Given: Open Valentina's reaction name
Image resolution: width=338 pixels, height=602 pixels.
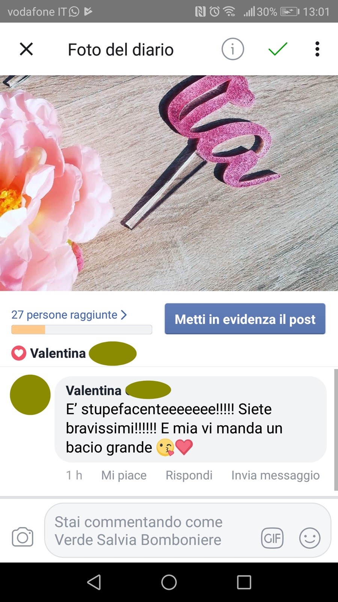Looking at the screenshot, I should 58,353.
